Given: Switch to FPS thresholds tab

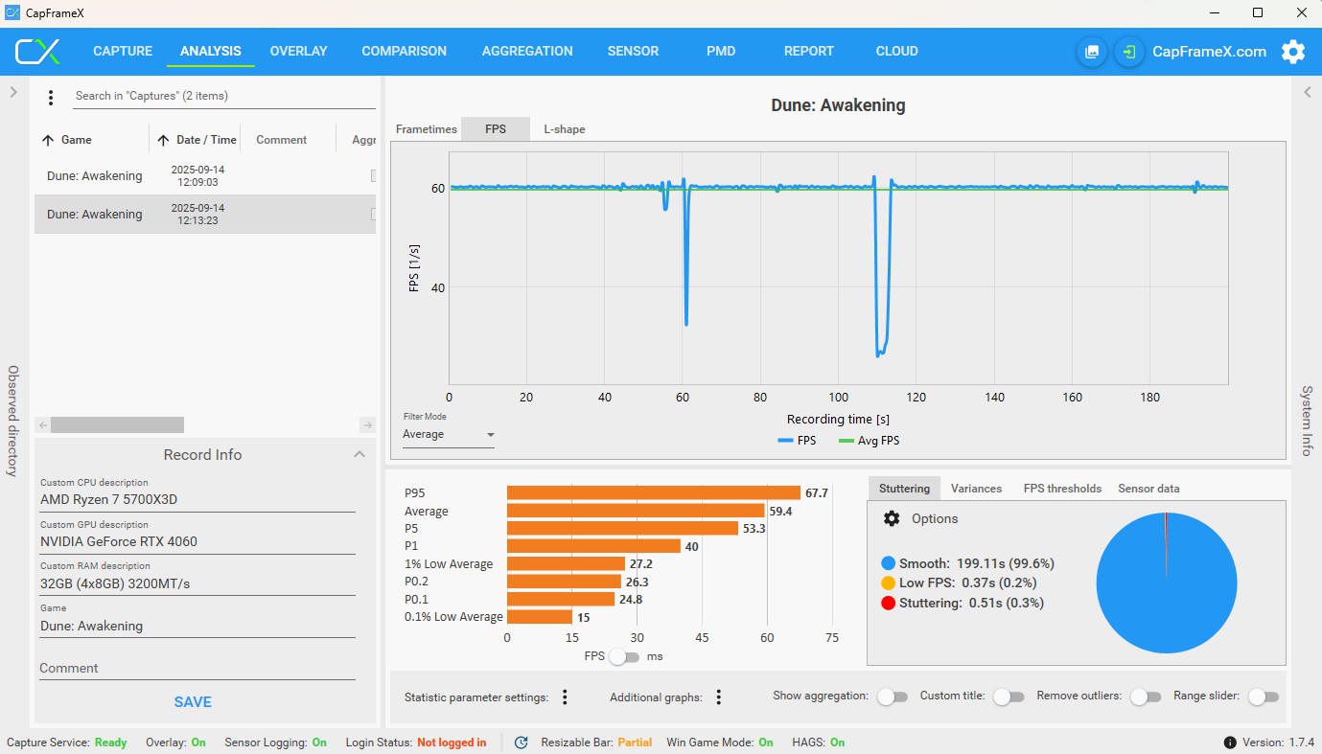Looking at the screenshot, I should (1062, 489).
